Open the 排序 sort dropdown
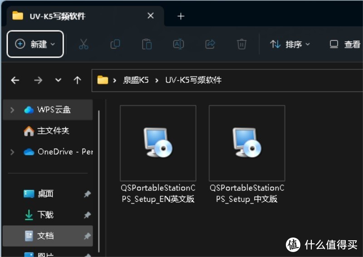 (290, 44)
